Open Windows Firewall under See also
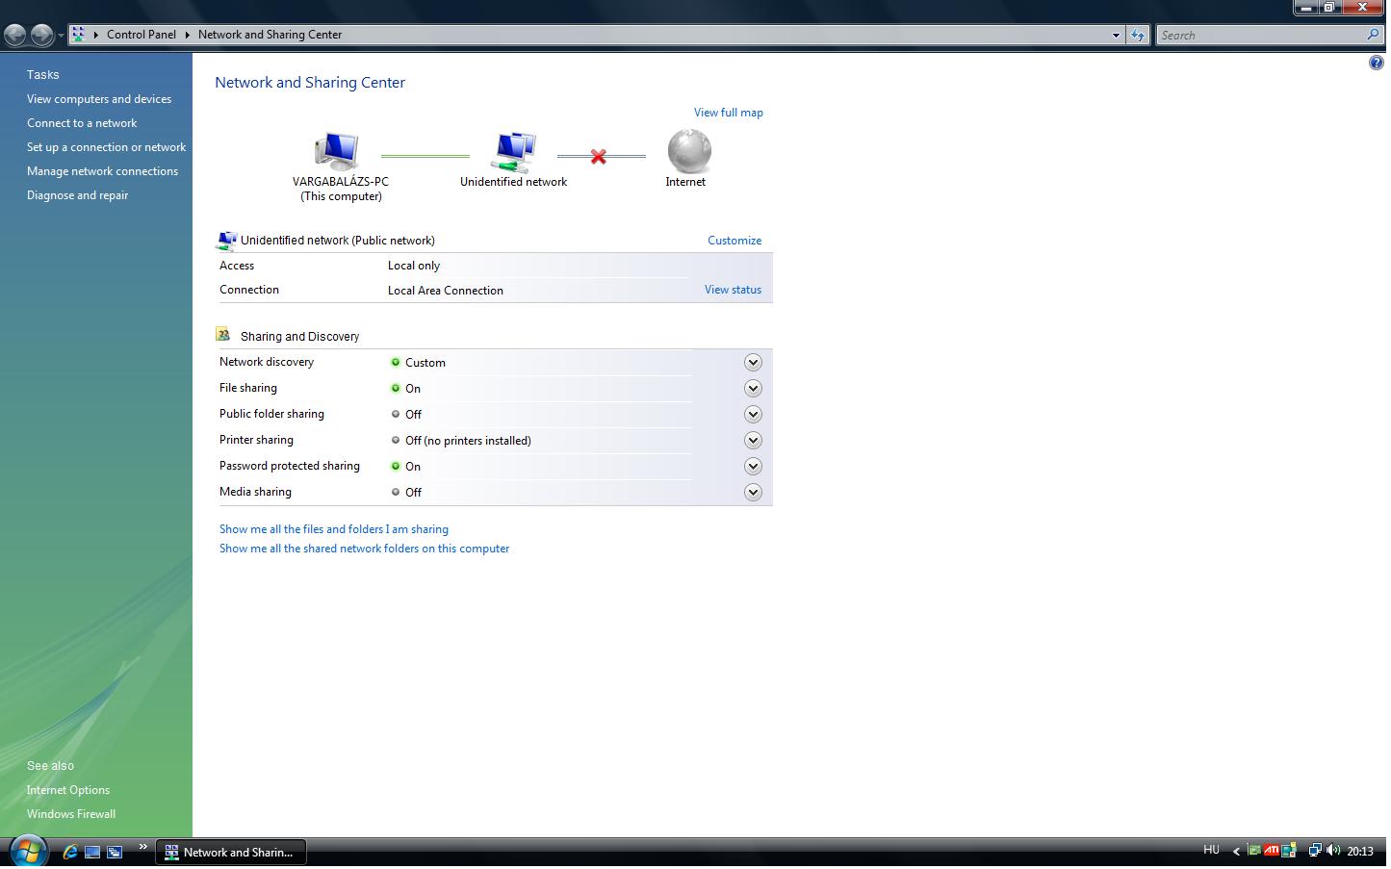The height and width of the screenshot is (869, 1391). pos(71,814)
